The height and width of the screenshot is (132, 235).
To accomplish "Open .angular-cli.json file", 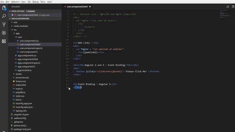I will (21, 114).
